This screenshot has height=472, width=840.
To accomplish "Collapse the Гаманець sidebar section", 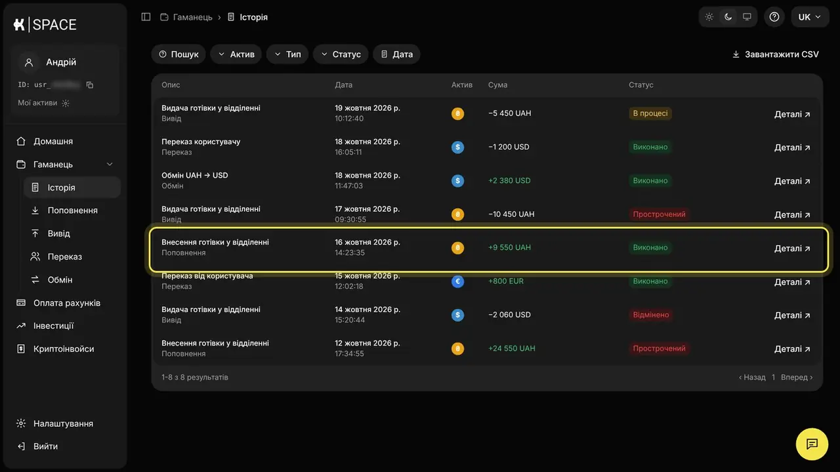I will 110,165.
